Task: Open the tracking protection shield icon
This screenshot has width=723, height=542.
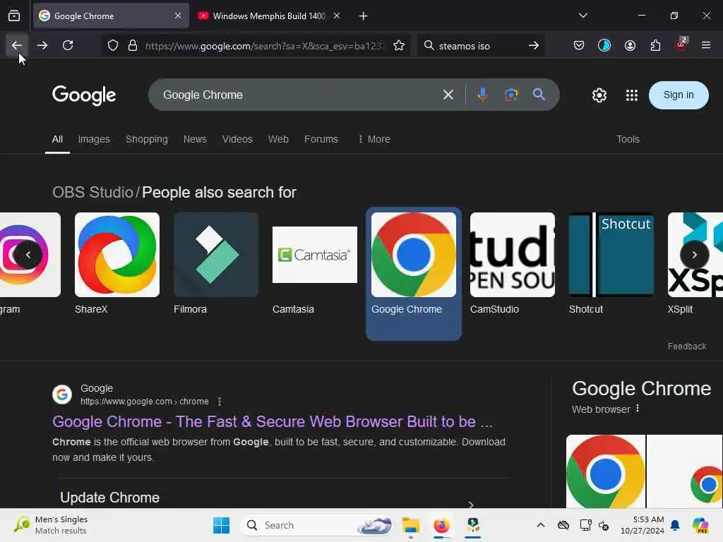Action: [113, 46]
